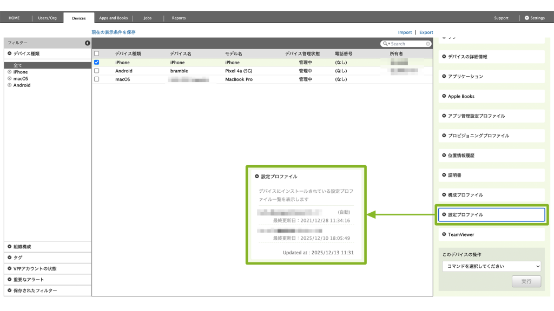This screenshot has height=311, width=554.
Task: Click the Export link
Action: point(426,32)
